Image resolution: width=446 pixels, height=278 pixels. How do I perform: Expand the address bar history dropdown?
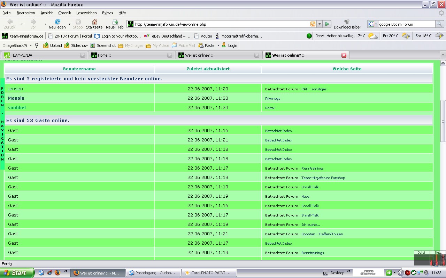tap(320, 24)
